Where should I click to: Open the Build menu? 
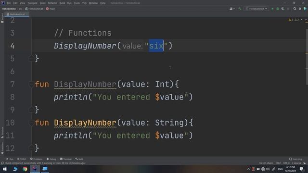[62, 3]
